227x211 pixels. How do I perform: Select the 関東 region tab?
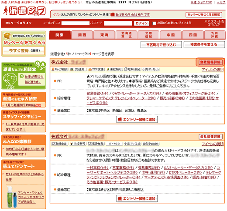(x=60, y=35)
